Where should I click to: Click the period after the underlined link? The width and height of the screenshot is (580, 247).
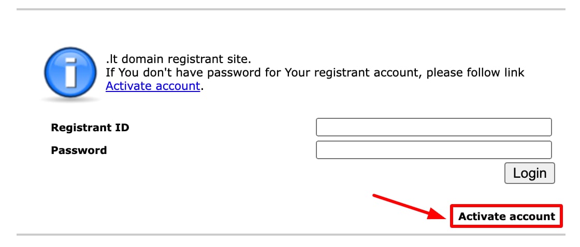202,87
